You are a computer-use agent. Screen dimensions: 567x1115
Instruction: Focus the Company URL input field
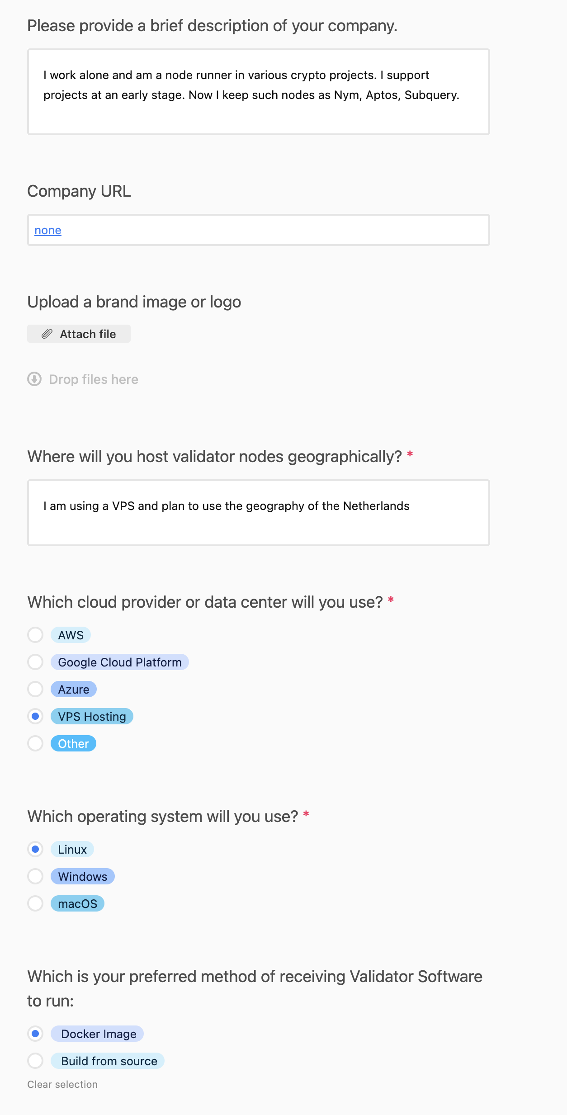click(271, 230)
